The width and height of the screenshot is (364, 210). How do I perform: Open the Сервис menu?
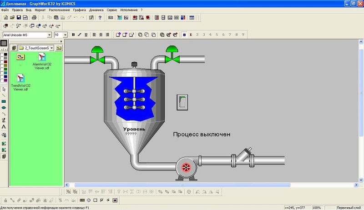[x=112, y=10]
